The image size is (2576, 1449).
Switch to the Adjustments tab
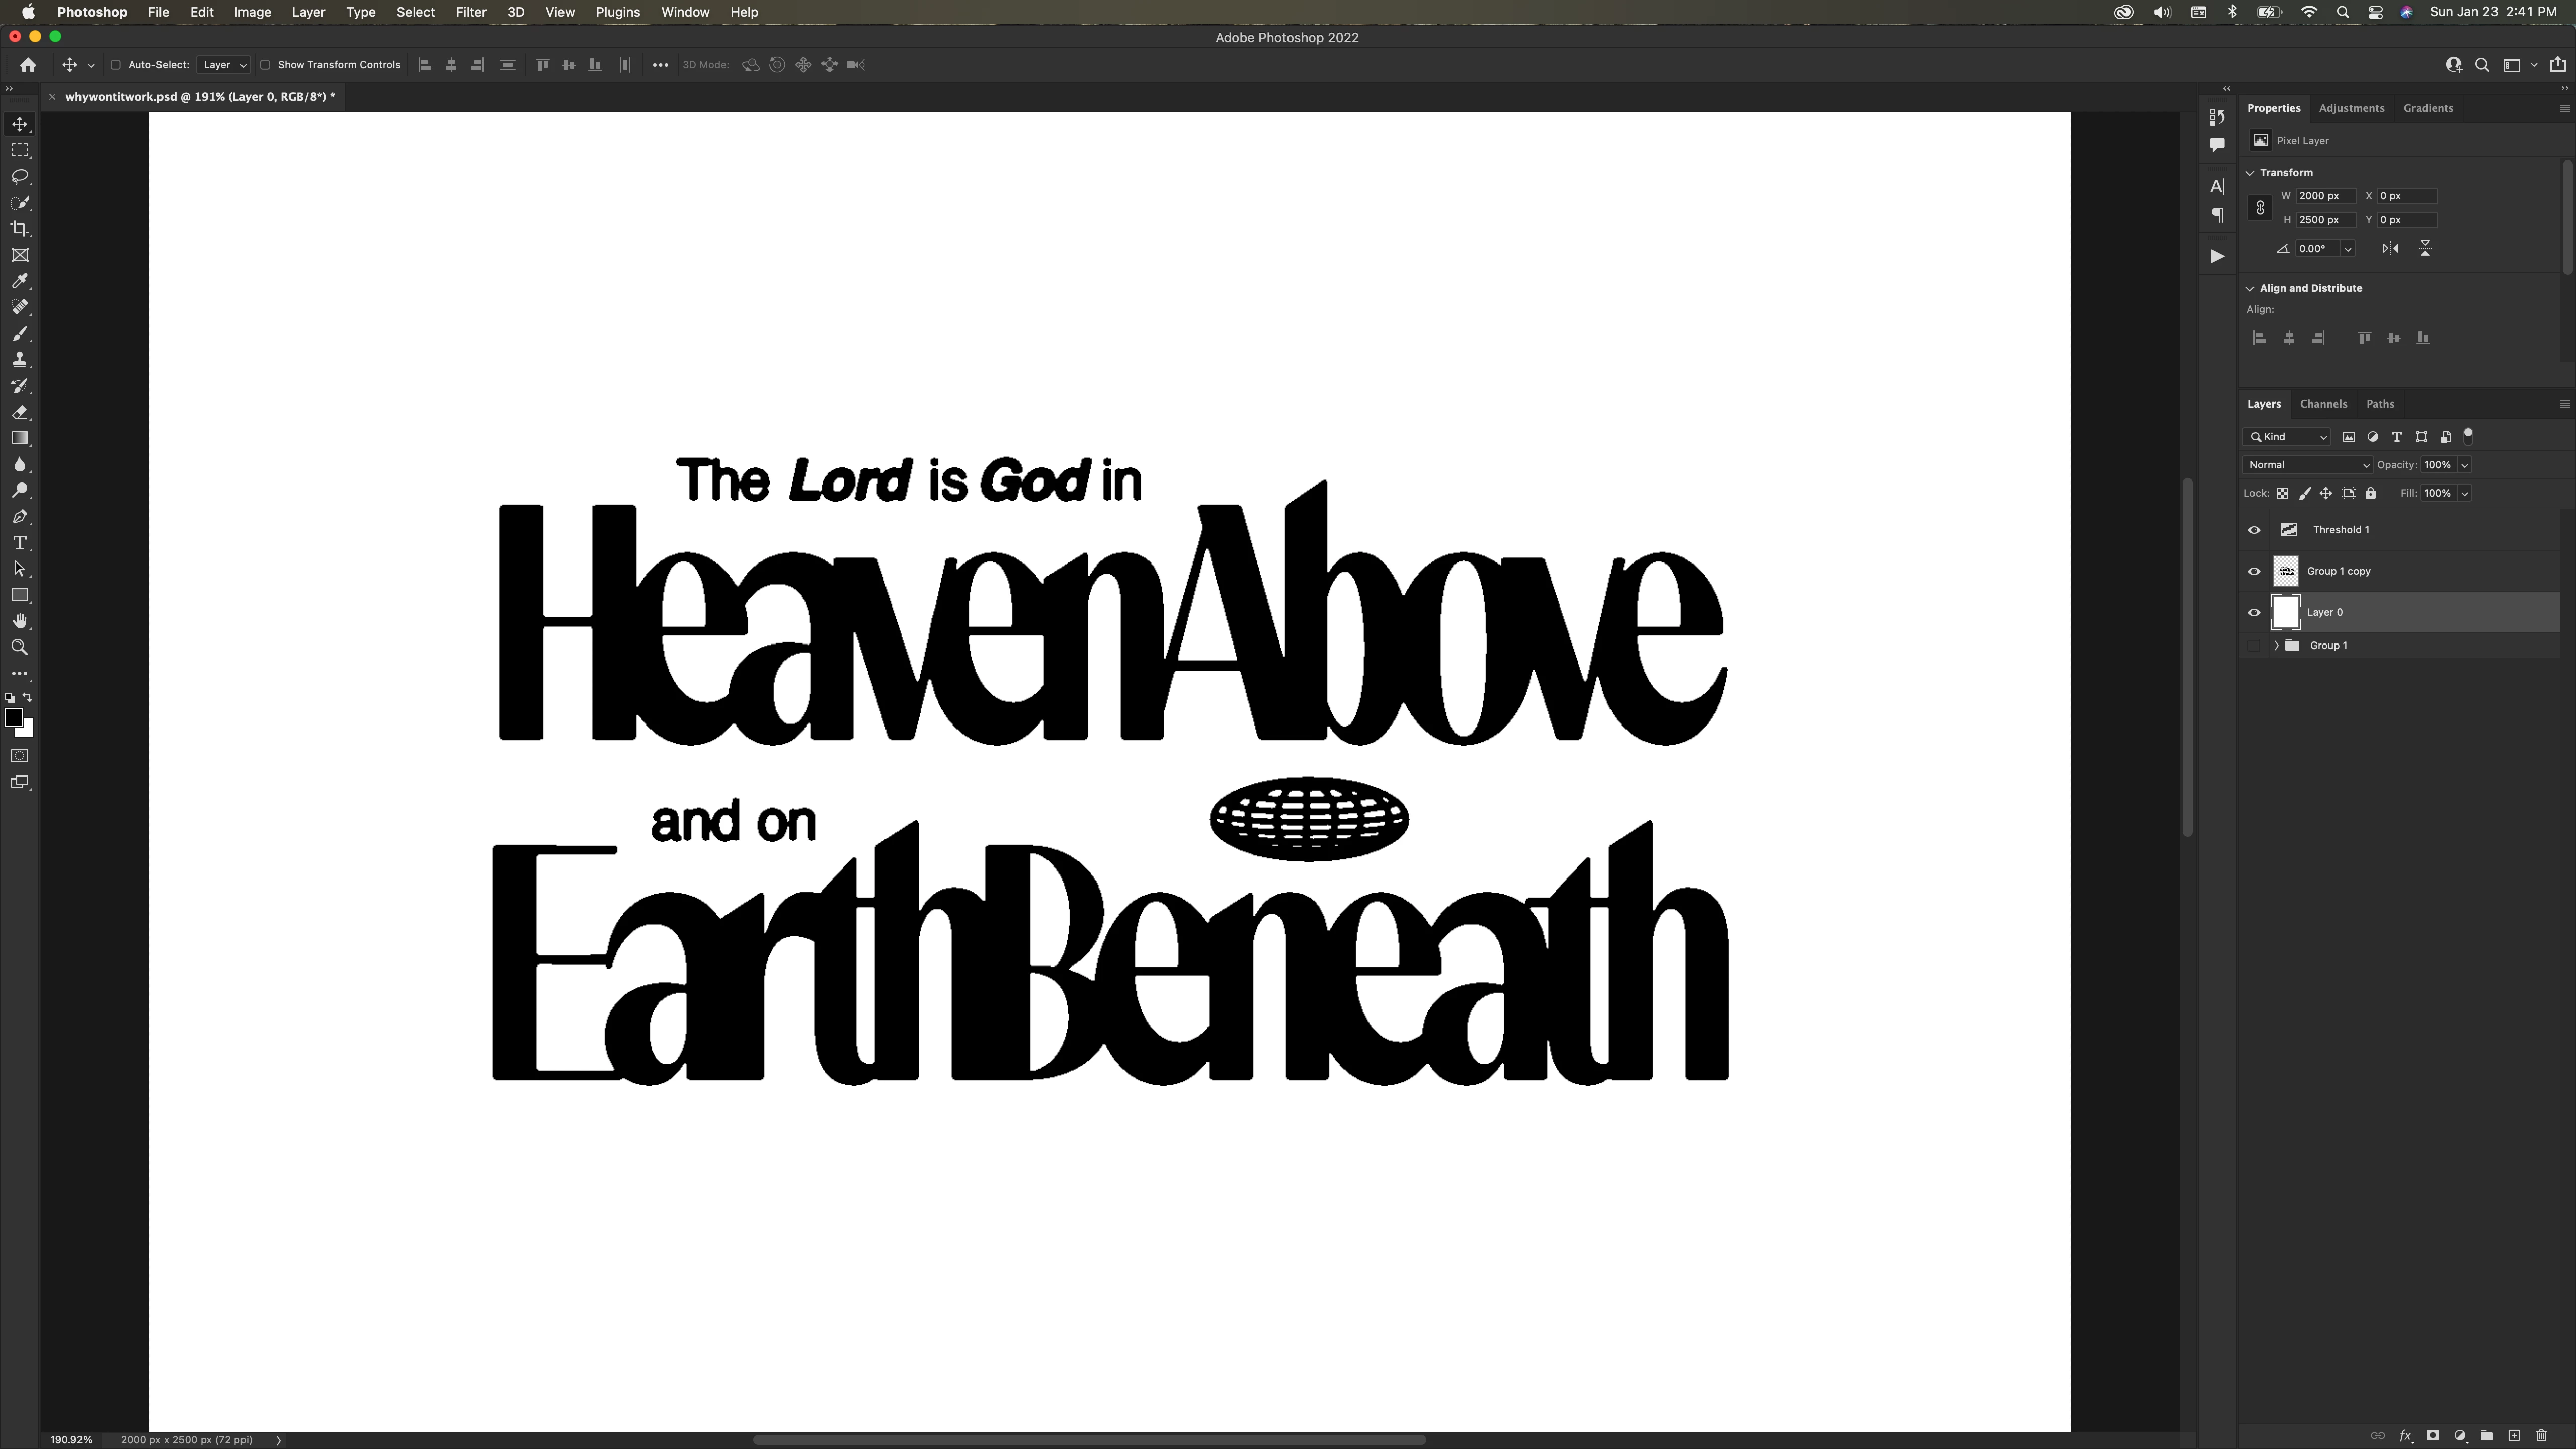coord(2351,108)
